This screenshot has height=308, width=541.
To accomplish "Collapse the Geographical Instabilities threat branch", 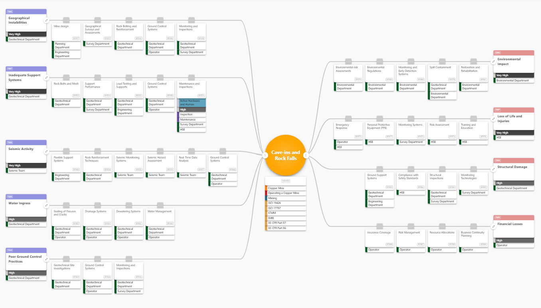I will pos(46,20).
